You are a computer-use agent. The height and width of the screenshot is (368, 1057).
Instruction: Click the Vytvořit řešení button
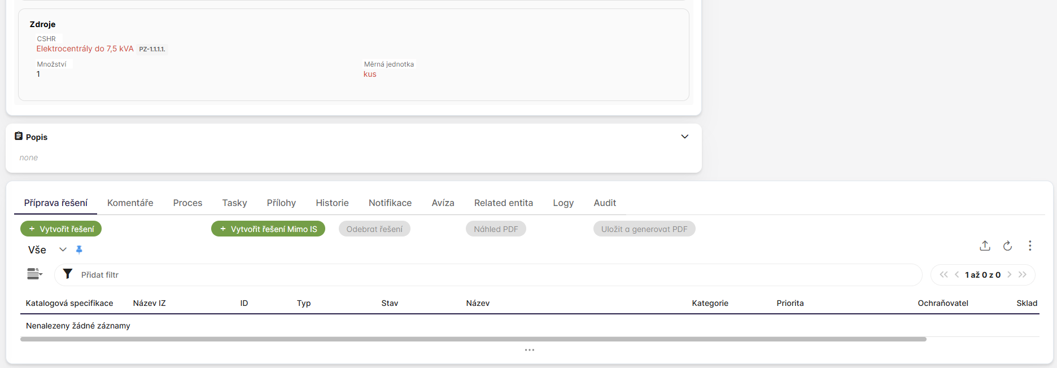tap(61, 229)
